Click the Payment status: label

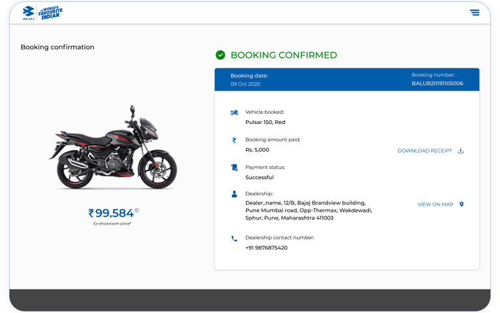(x=266, y=168)
